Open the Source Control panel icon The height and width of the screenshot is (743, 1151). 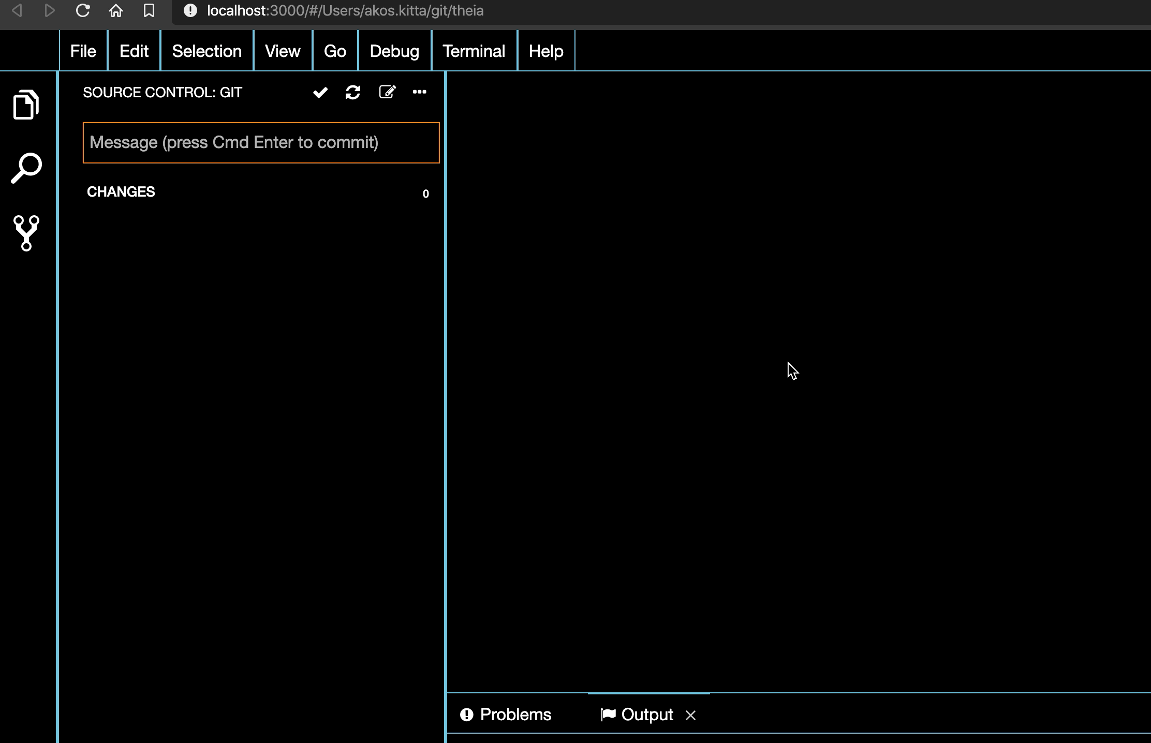coord(26,233)
